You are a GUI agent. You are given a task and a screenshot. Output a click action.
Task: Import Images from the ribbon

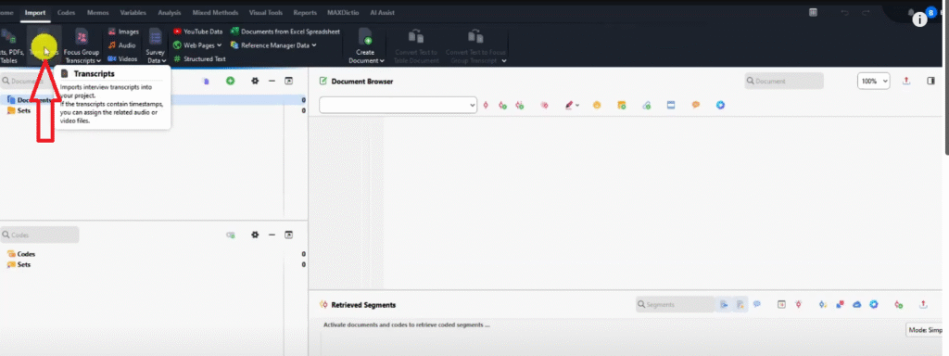click(123, 32)
